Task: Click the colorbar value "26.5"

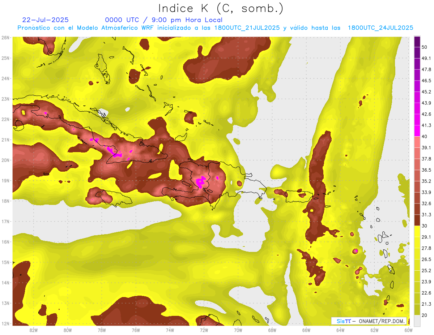Action: [426, 259]
